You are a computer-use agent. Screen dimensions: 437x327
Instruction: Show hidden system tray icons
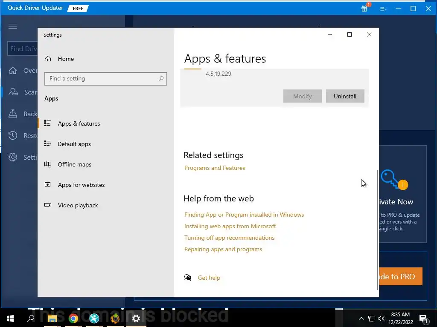[361, 318]
